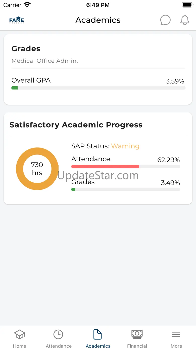Image resolution: width=196 pixels, height=349 pixels.
Task: Tap the 730 hrs donut chart
Action: pos(37,169)
